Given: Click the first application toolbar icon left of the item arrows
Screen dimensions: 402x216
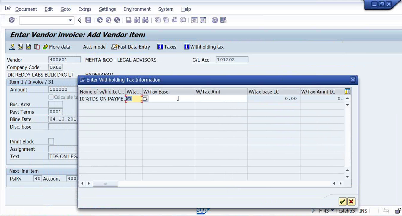Looking at the screenshot, I should [x=12, y=47].
